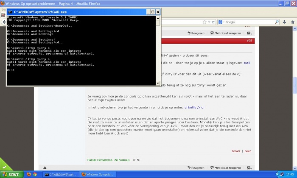Image resolution: width=297 pixels, height=178 pixels.
Task: Click Met citaat reageren below the huismus signature
Action: click(x=226, y=167)
